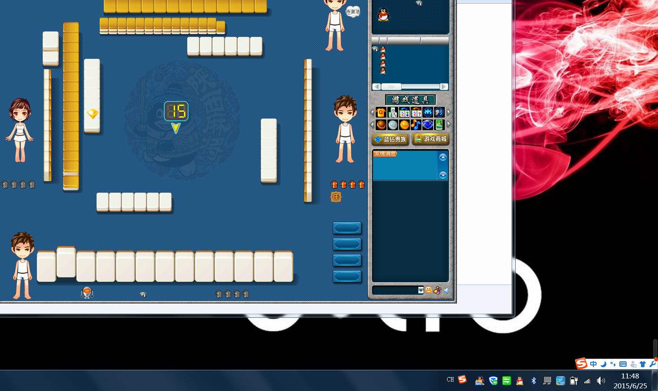Click the QQ penguin avatar in top panel
The height and width of the screenshot is (391, 658).
[383, 14]
